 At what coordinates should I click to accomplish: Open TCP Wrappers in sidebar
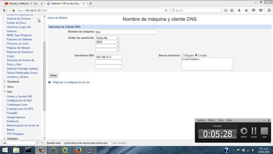pyautogui.click(x=15, y=134)
